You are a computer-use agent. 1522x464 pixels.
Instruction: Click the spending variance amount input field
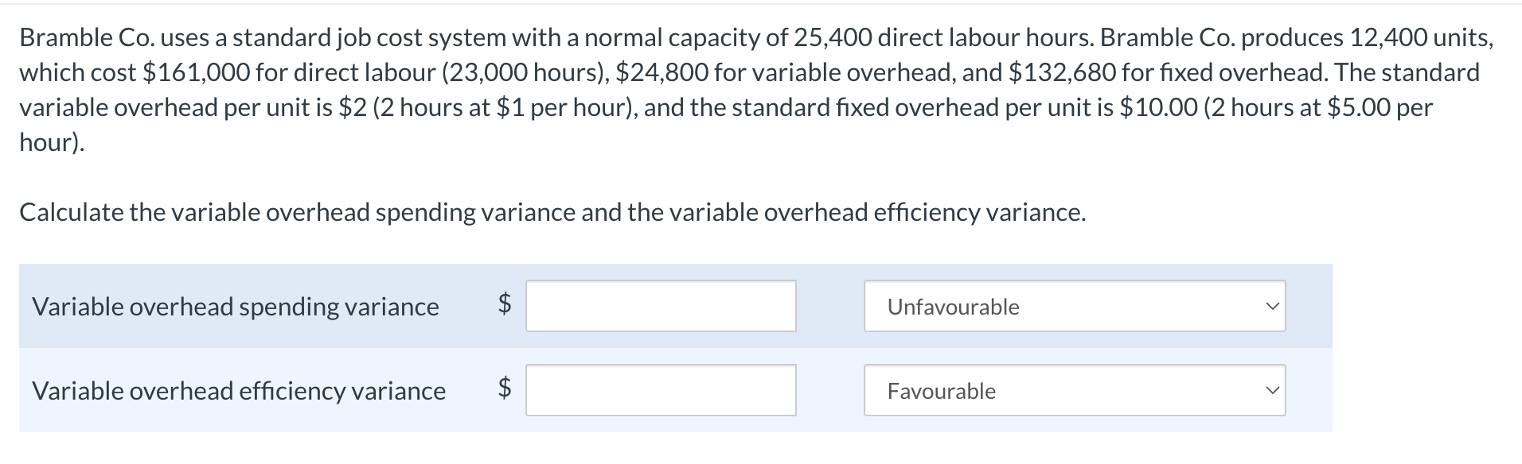(659, 307)
